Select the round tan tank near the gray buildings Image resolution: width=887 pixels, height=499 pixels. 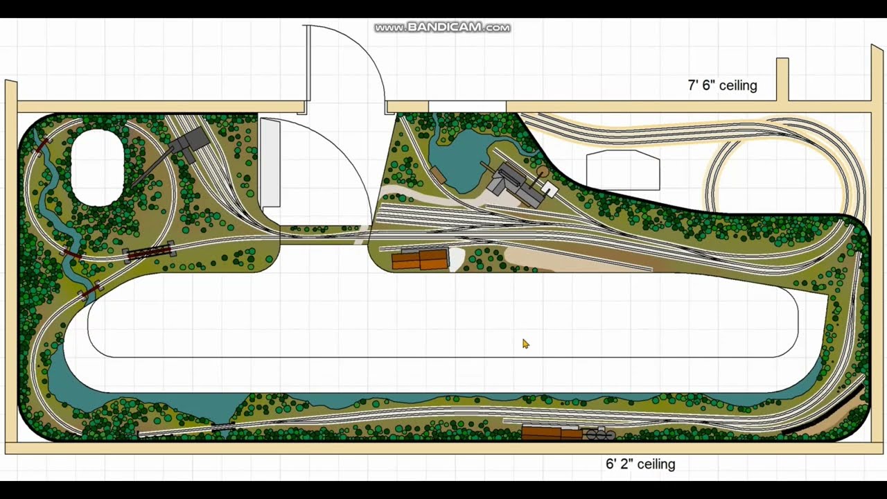[x=542, y=170]
